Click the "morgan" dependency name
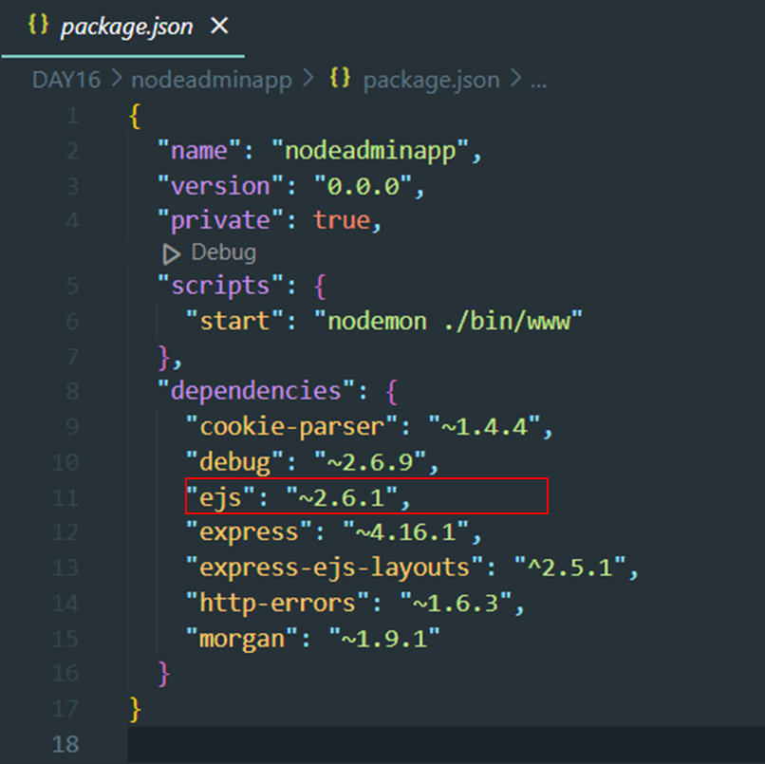The image size is (765, 764). point(241,639)
